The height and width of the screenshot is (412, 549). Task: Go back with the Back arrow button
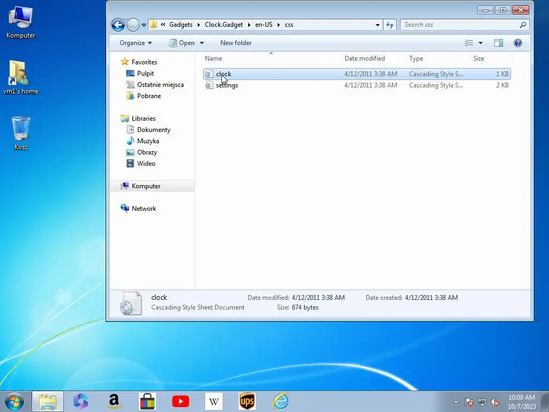(118, 25)
